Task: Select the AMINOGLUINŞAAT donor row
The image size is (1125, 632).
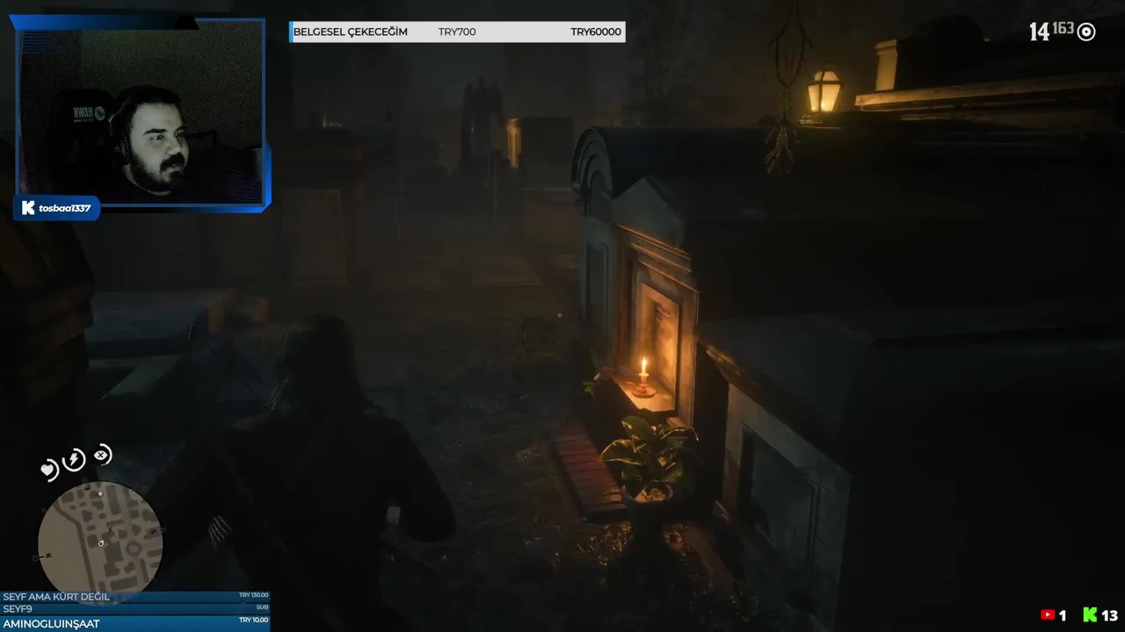Action: point(135,623)
